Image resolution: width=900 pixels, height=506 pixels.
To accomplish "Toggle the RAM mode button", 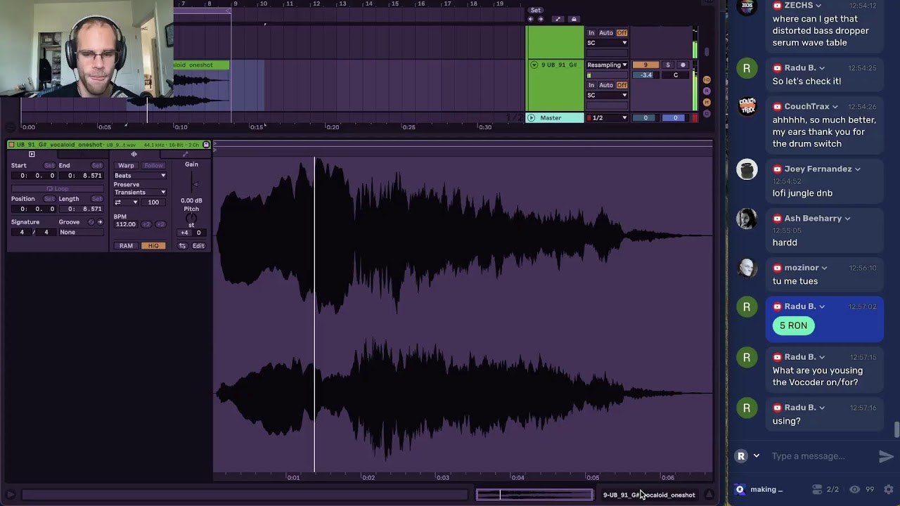I will [126, 246].
